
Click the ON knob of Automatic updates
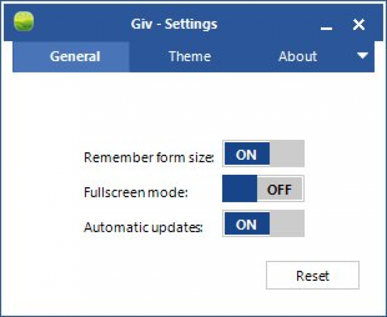coord(246,224)
